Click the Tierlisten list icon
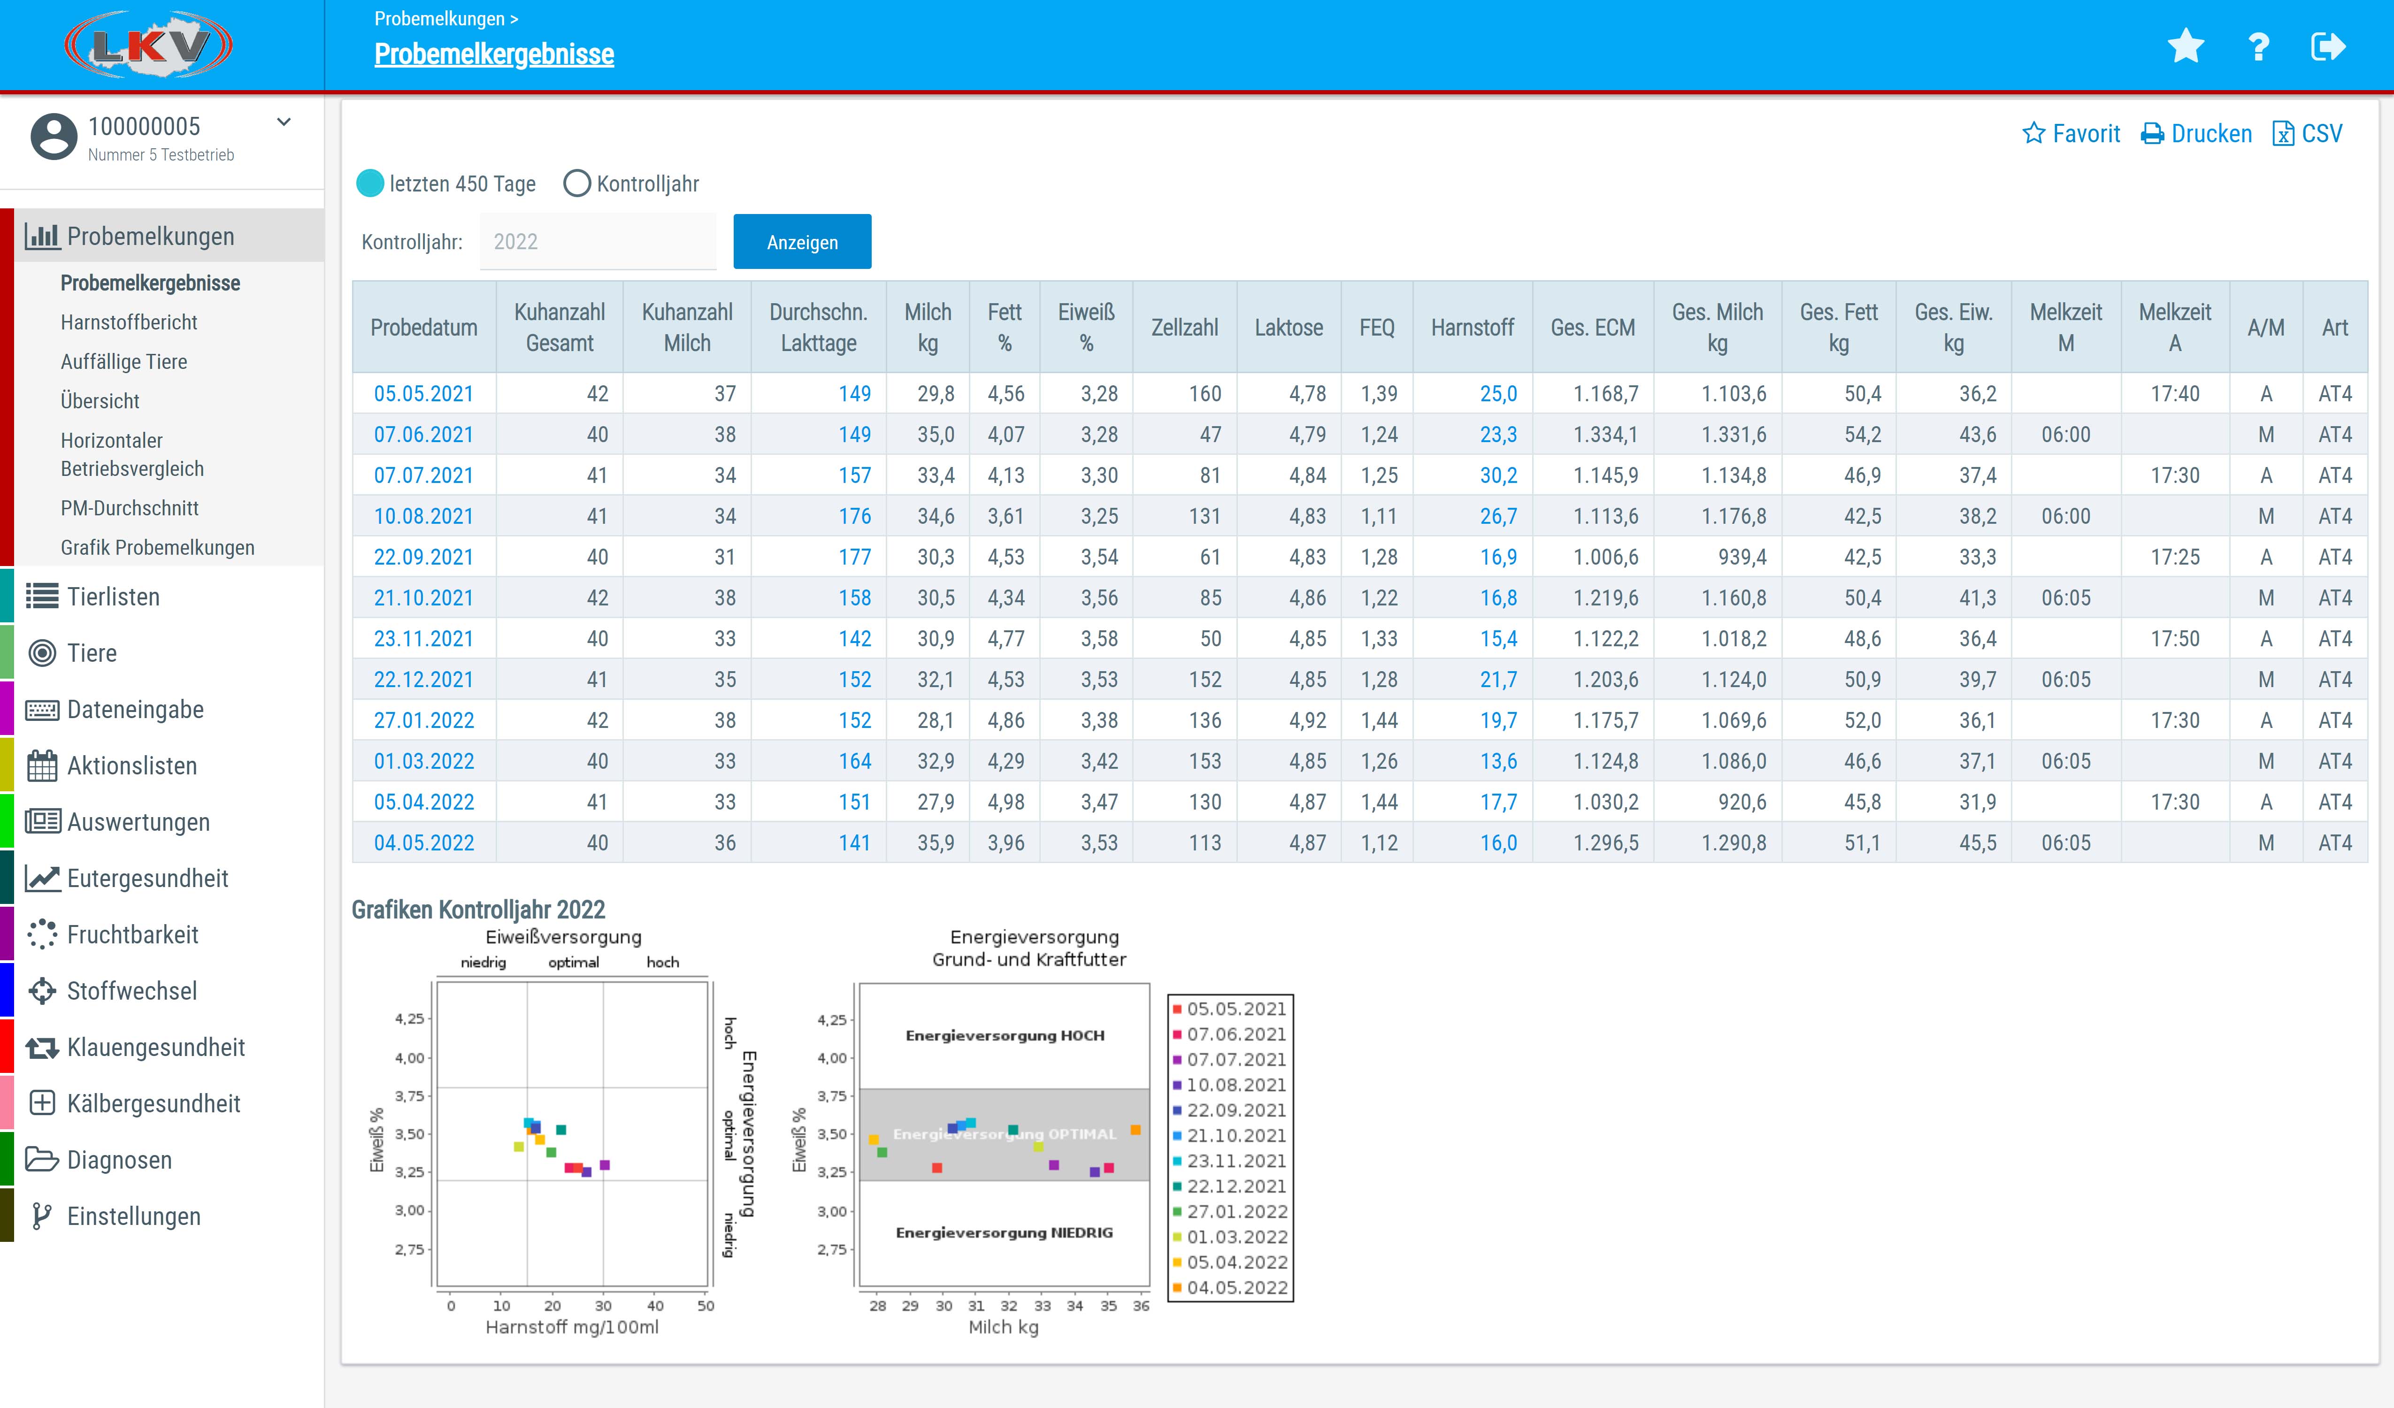The width and height of the screenshot is (2394, 1408). click(x=42, y=597)
